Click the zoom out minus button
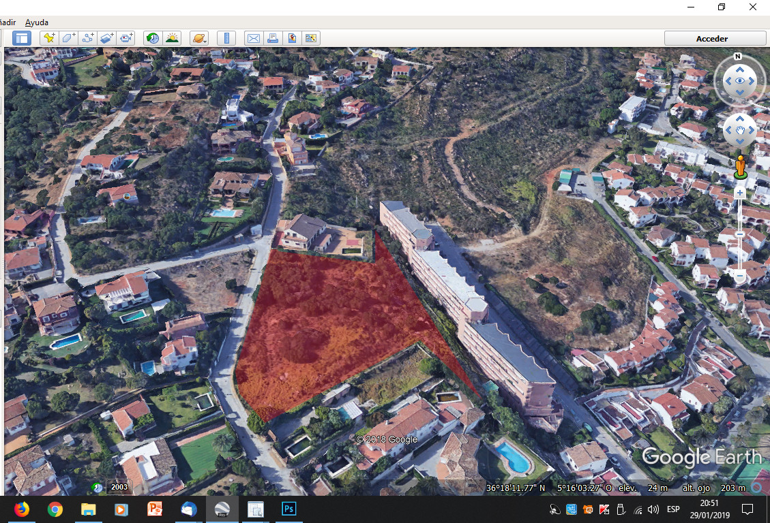Screen dimensions: 770x523 pyautogui.click(x=739, y=276)
